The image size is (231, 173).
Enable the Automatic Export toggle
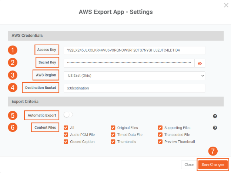pos(68,115)
